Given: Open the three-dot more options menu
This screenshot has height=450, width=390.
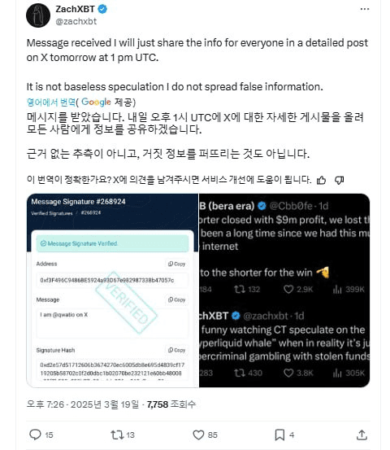Looking at the screenshot, I should click(365, 9).
